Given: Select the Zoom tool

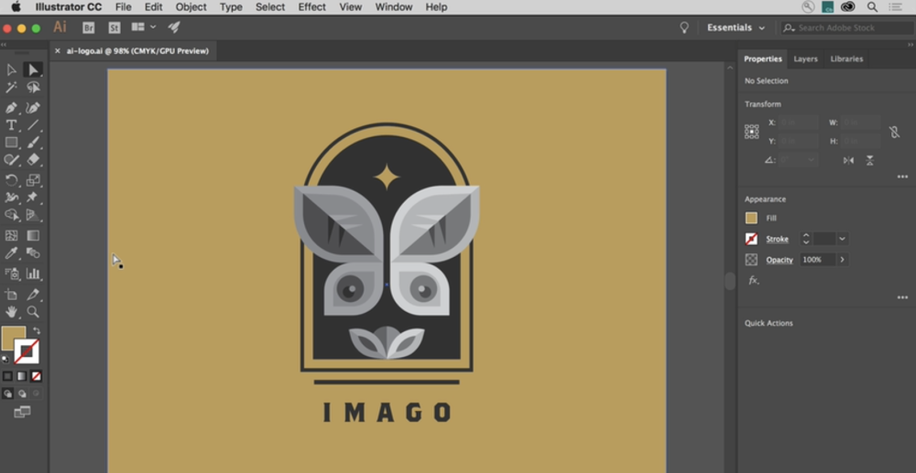Looking at the screenshot, I should coord(33,312).
